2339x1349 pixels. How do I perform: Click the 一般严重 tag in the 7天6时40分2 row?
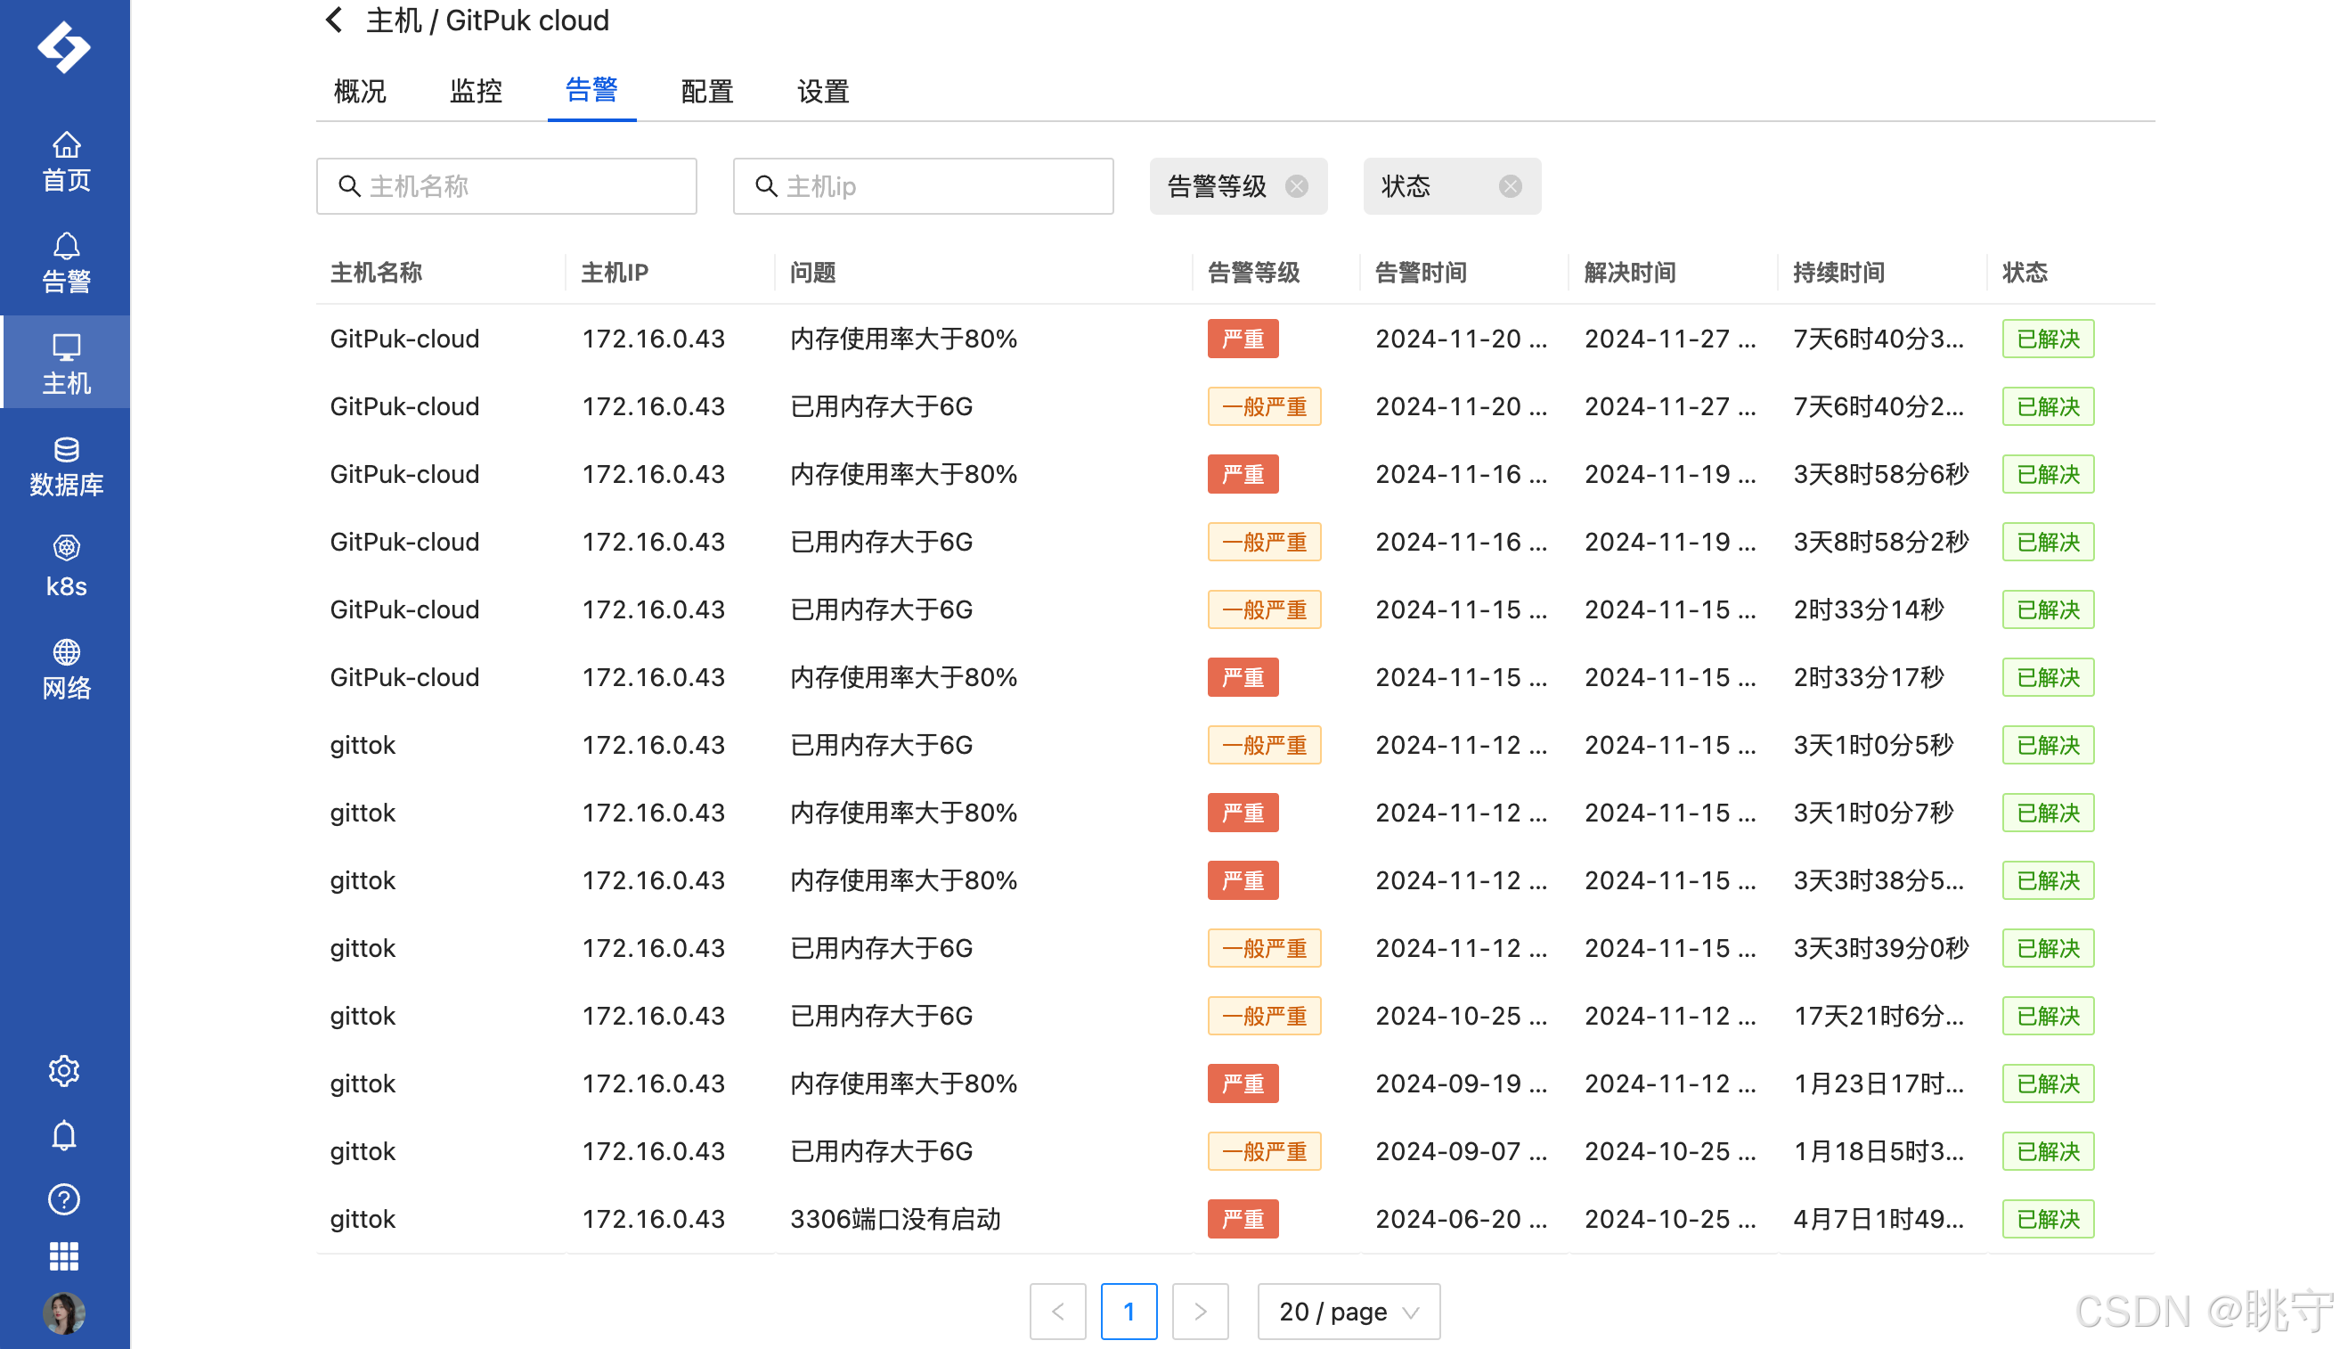coord(1264,405)
